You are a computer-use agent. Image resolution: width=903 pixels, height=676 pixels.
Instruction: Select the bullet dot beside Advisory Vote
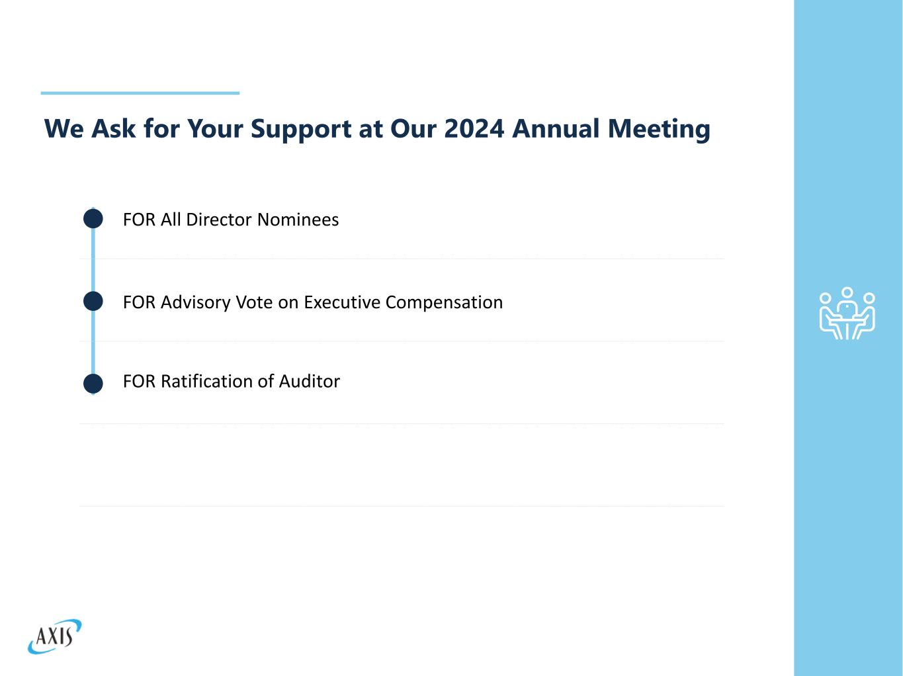coord(93,302)
